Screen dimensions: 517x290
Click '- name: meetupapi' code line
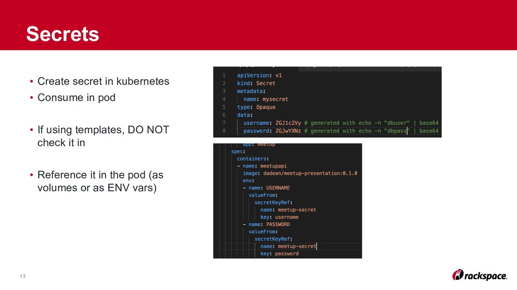click(262, 166)
